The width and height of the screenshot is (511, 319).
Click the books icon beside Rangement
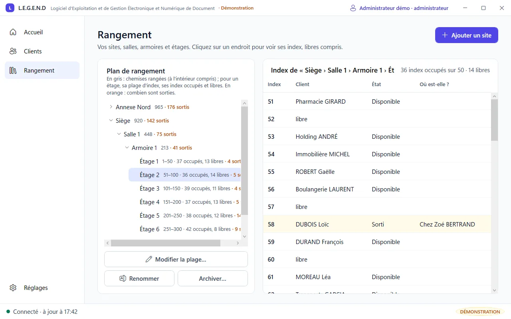pos(13,70)
